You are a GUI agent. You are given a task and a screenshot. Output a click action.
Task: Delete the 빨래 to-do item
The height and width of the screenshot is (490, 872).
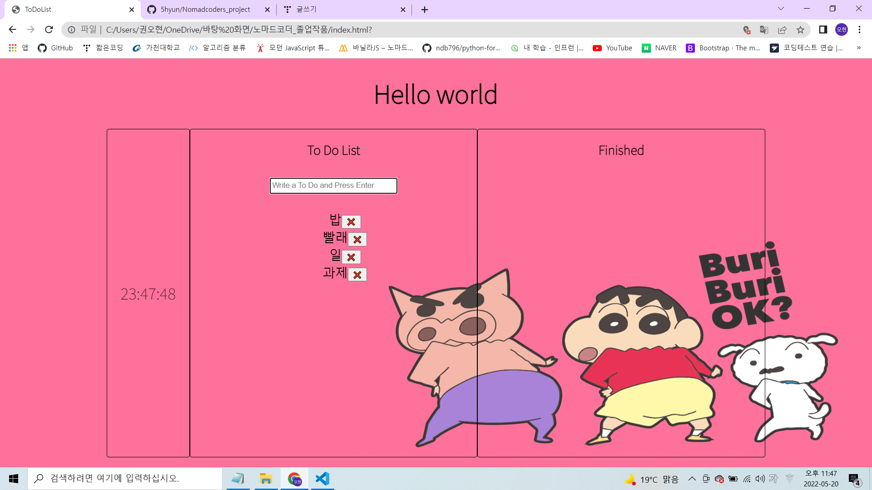click(357, 240)
